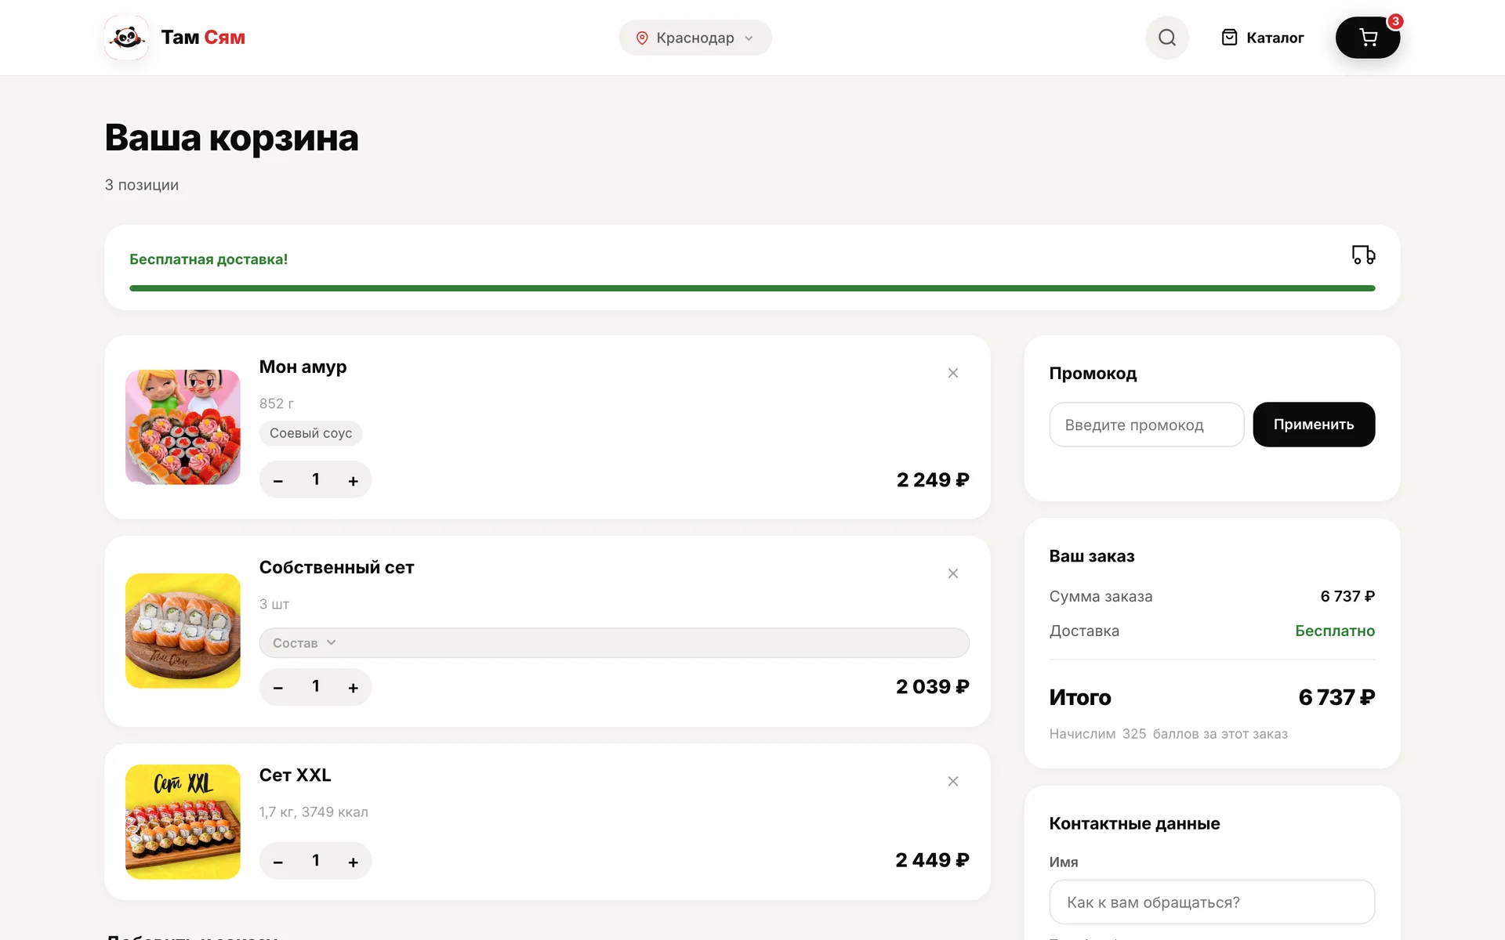Increase quantity of Собственный сет

354,687
